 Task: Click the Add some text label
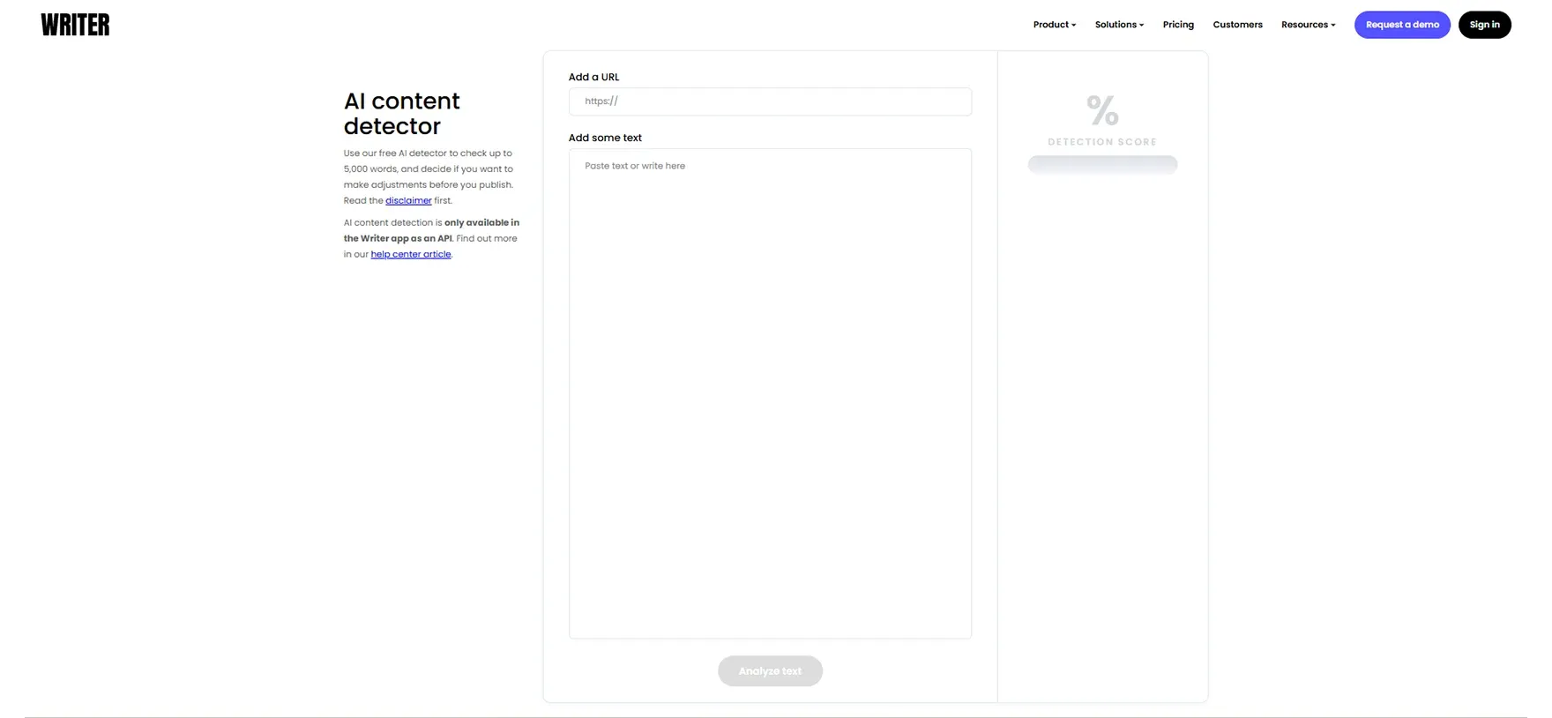(x=605, y=138)
